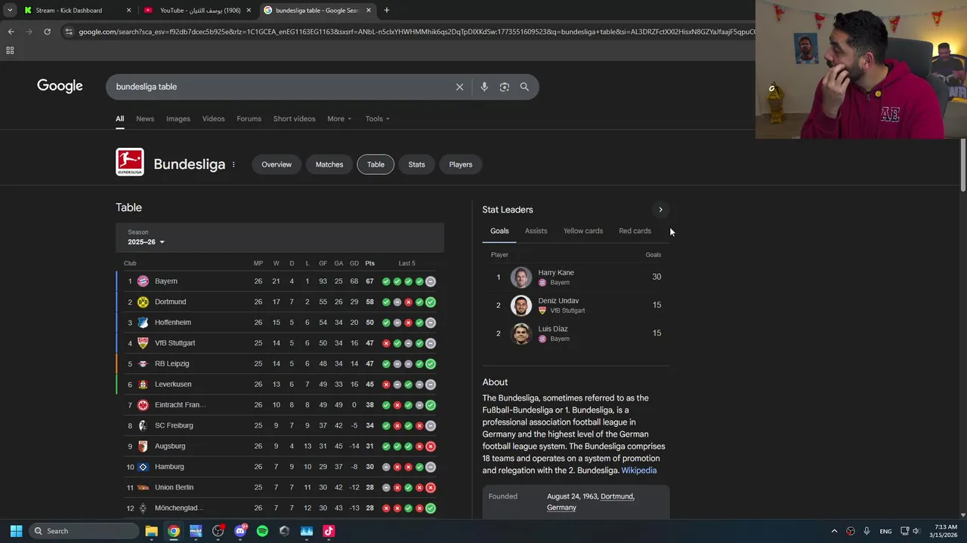
Task: Open TikTok app from taskbar
Action: (x=329, y=531)
